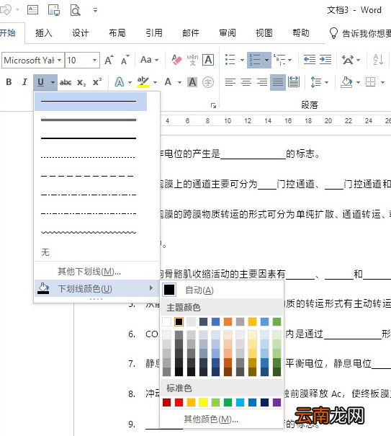Click borders icon
Viewport: 391px width, 436px height.
point(370,82)
